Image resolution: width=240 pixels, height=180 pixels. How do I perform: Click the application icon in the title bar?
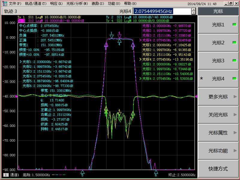pyautogui.click(x=4, y=4)
